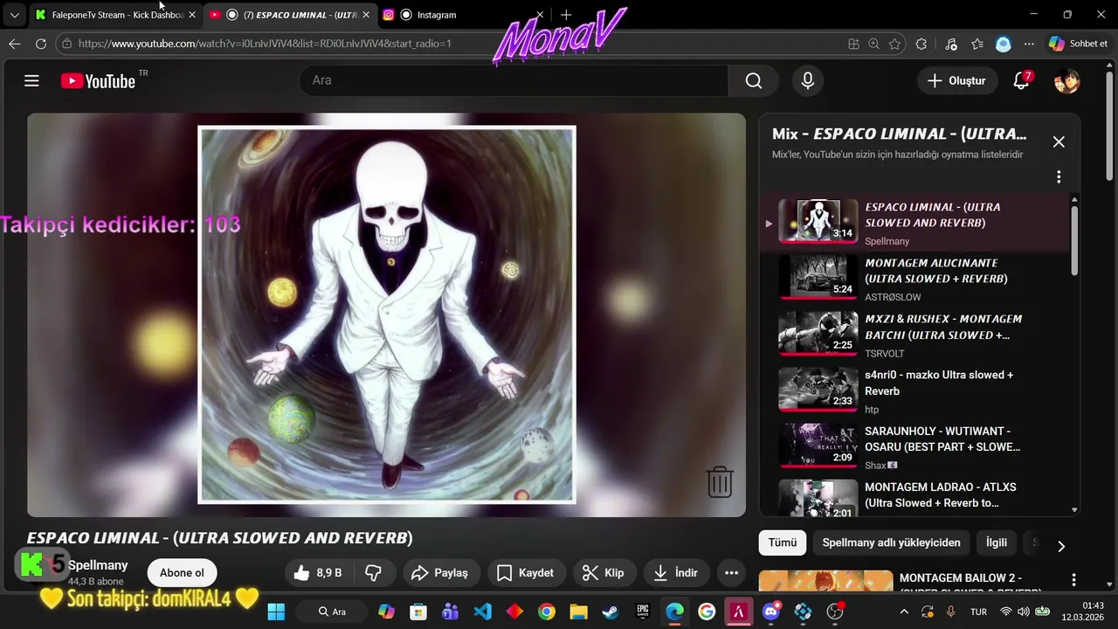Open Steam from taskbar
Viewport: 1118px width, 629px height.
click(x=610, y=612)
